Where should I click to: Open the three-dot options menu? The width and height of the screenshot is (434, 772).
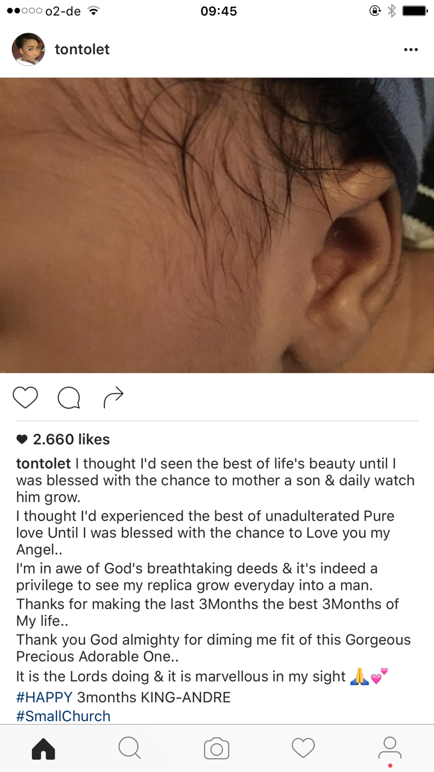pyautogui.click(x=410, y=49)
